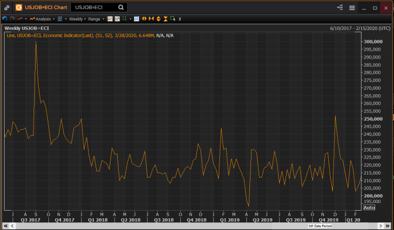Click the horizontal compress arrows icon
Viewport: 394px width, 230px height.
[151, 19]
